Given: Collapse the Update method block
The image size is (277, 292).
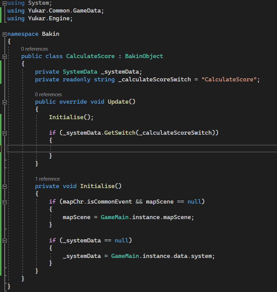Looking at the screenshot, I should click(5, 102).
